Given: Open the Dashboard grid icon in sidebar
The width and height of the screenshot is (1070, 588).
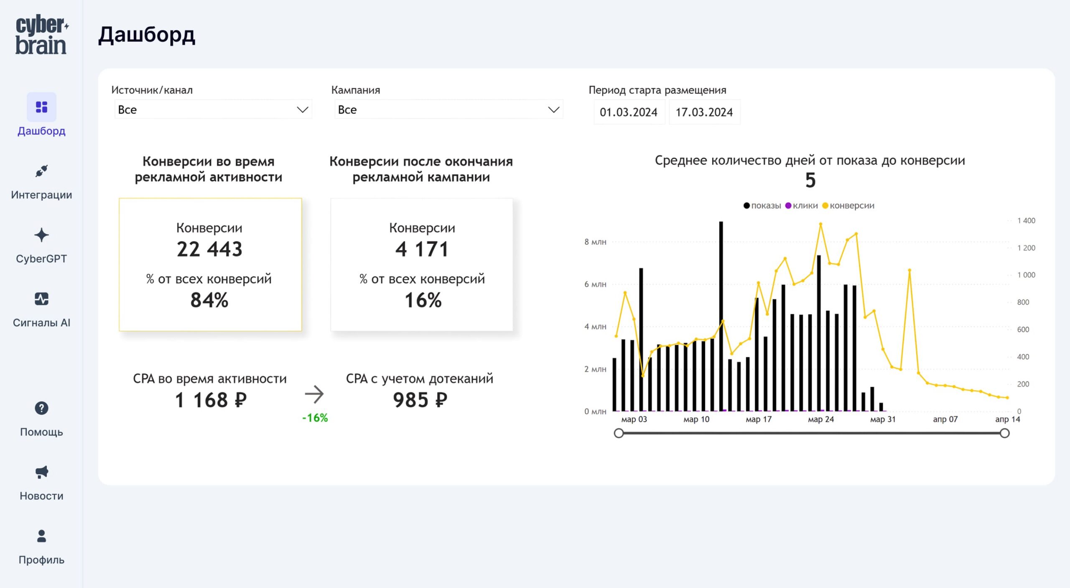Looking at the screenshot, I should (x=41, y=107).
